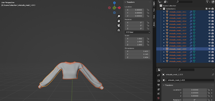Click the pan hand icon in viewport
The height and width of the screenshot is (101, 215).
click(119, 21)
